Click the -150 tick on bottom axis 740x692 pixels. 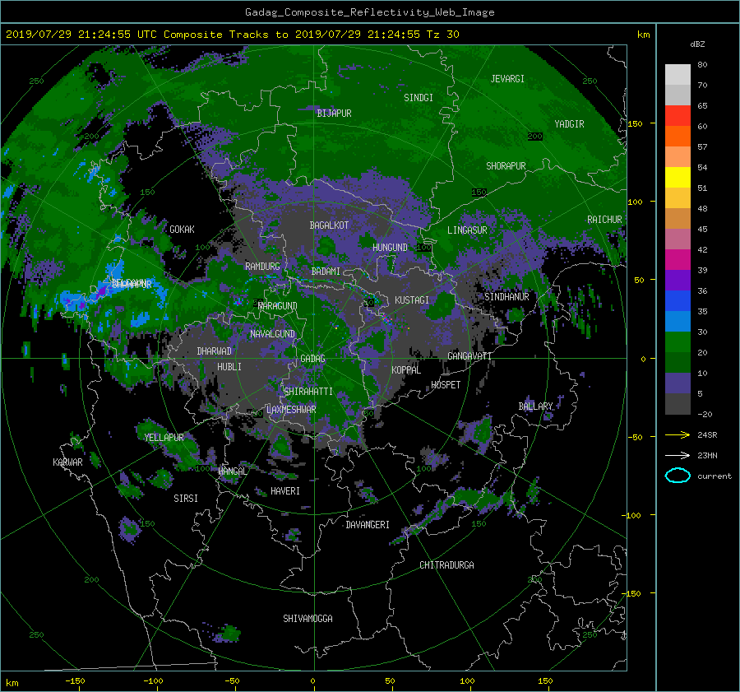[x=75, y=681]
